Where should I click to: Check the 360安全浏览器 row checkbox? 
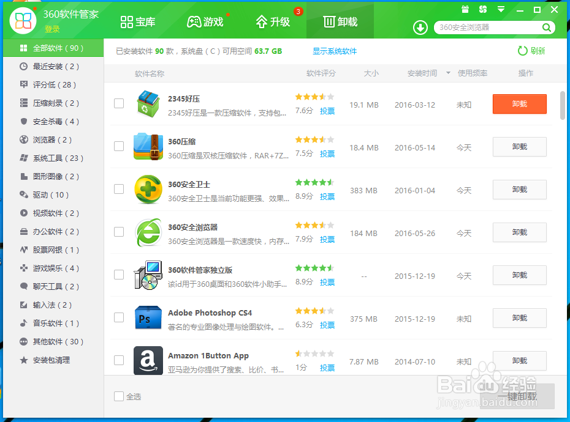[119, 232]
